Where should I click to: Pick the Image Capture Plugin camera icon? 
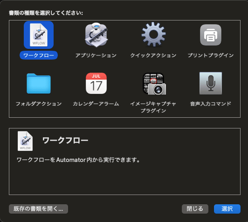point(154,84)
